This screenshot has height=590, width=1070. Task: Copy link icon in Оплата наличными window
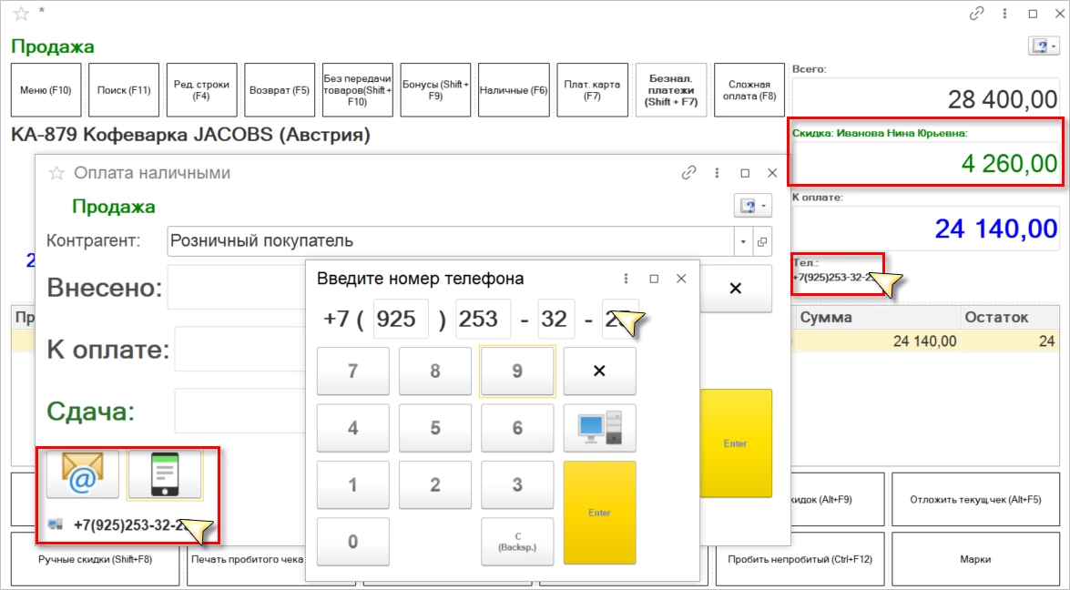[x=688, y=173]
